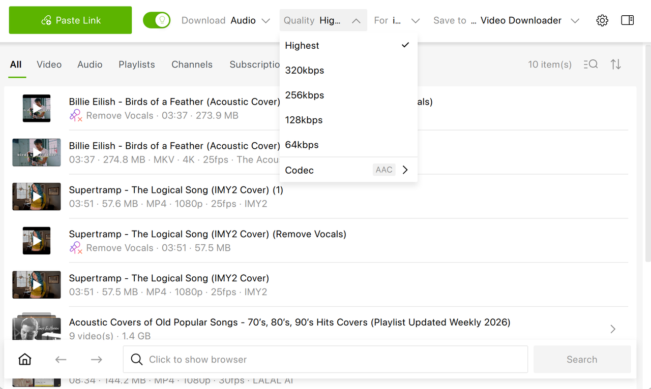Viewport: 651px width, 389px height.
Task: Select 256kbps quality option
Action: (348, 95)
